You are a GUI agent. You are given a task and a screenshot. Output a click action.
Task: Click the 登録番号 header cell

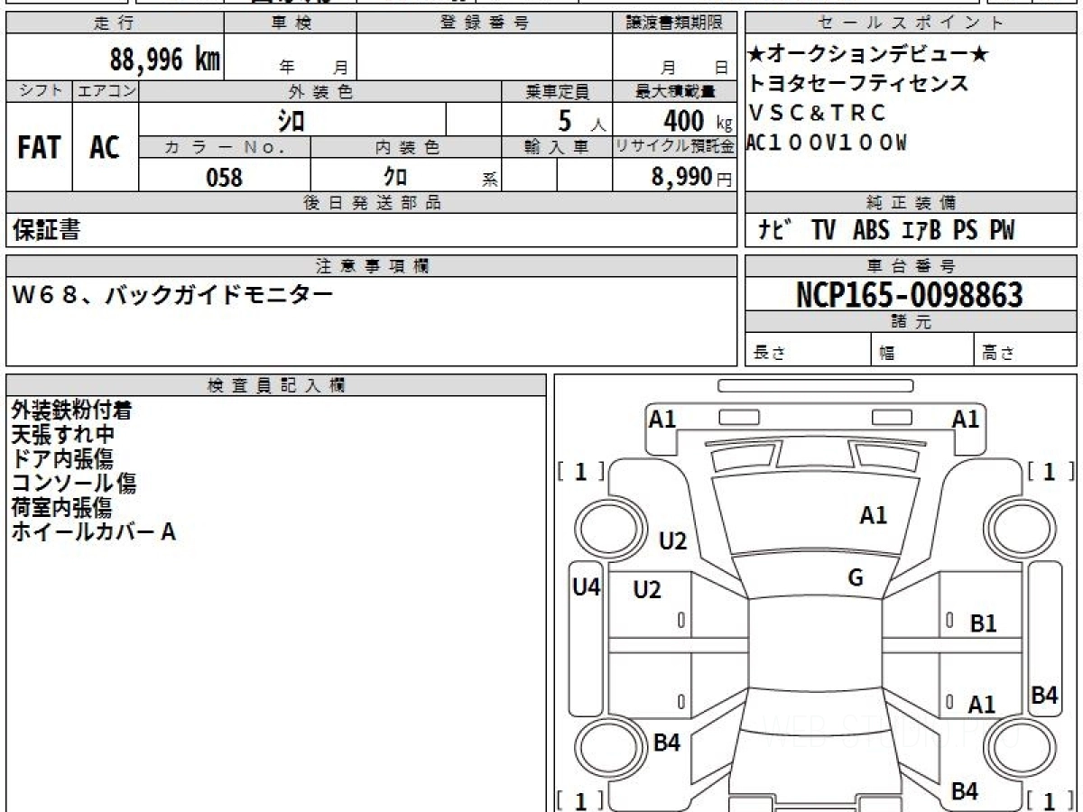[x=485, y=23]
